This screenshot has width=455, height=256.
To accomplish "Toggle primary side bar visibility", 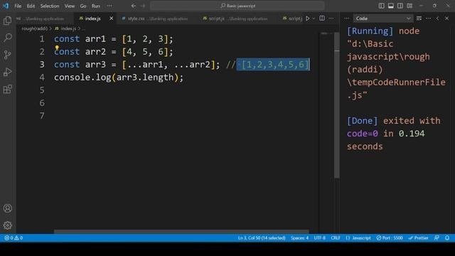I will (x=382, y=6).
